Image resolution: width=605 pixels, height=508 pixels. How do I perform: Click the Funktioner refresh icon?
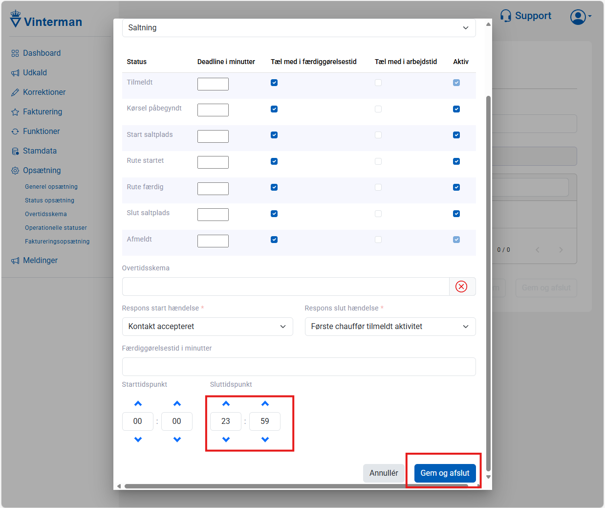pyautogui.click(x=15, y=132)
